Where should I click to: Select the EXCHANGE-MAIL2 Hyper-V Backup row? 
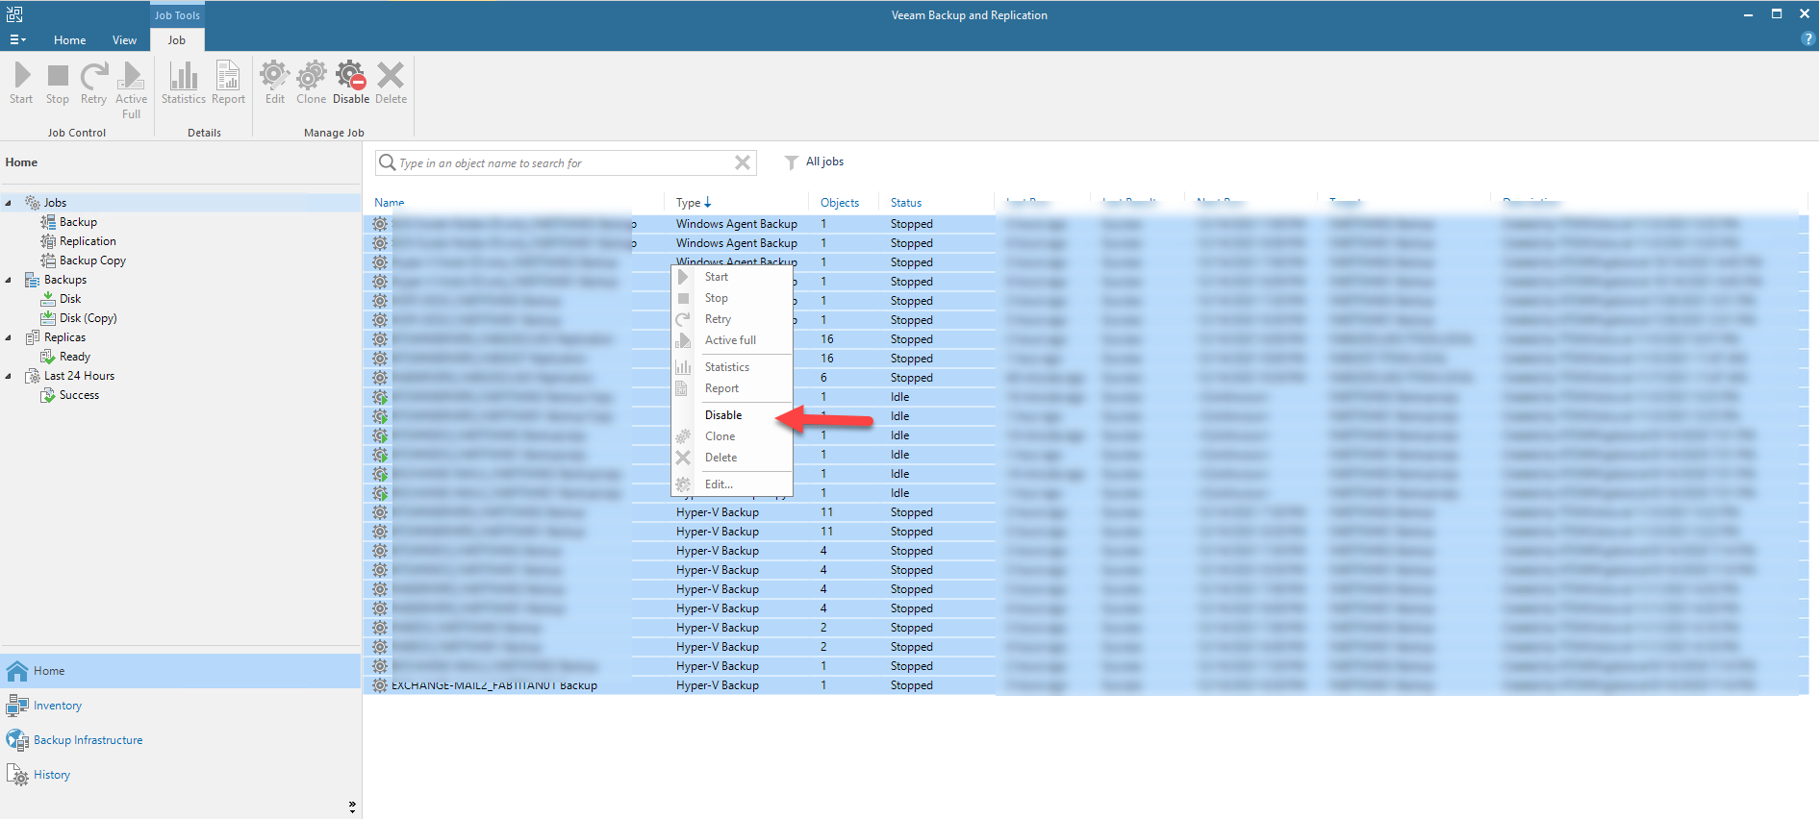[1085, 685]
